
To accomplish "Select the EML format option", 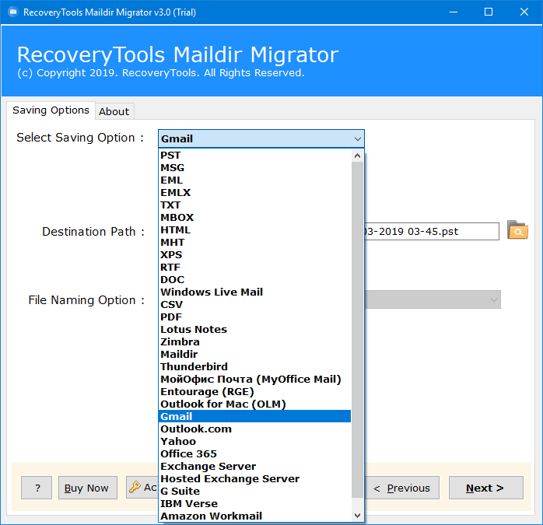I will (254, 180).
